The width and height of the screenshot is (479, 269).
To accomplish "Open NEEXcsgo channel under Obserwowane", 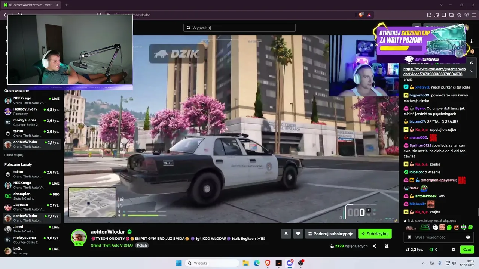I will coord(32,101).
